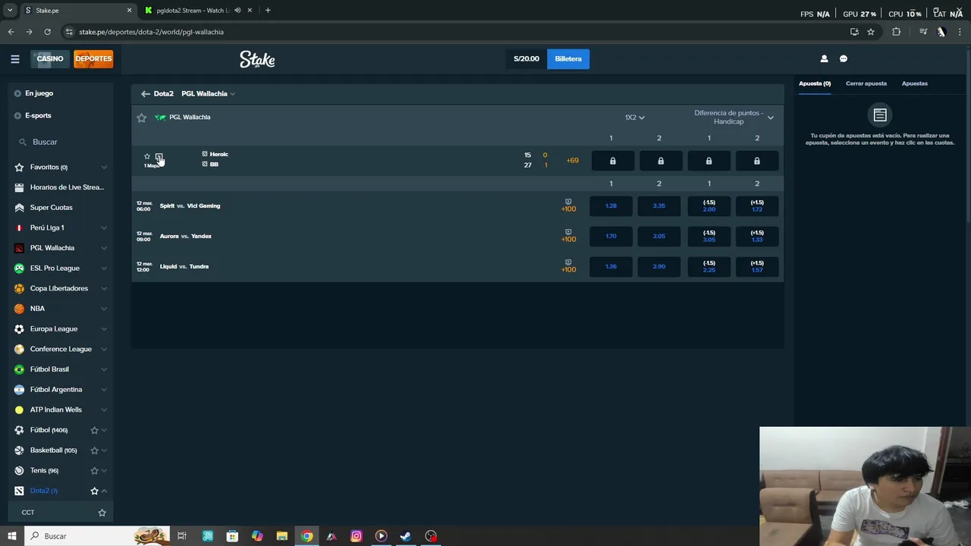
Task: Click the S/20.00 balance
Action: click(526, 58)
